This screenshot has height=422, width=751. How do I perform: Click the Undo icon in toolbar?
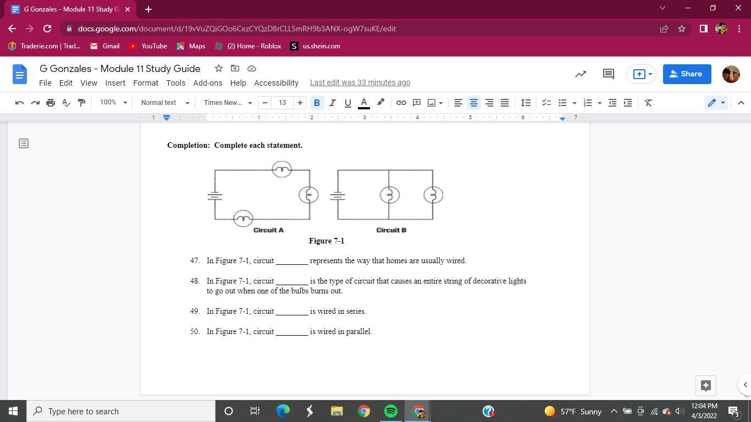pyautogui.click(x=19, y=103)
